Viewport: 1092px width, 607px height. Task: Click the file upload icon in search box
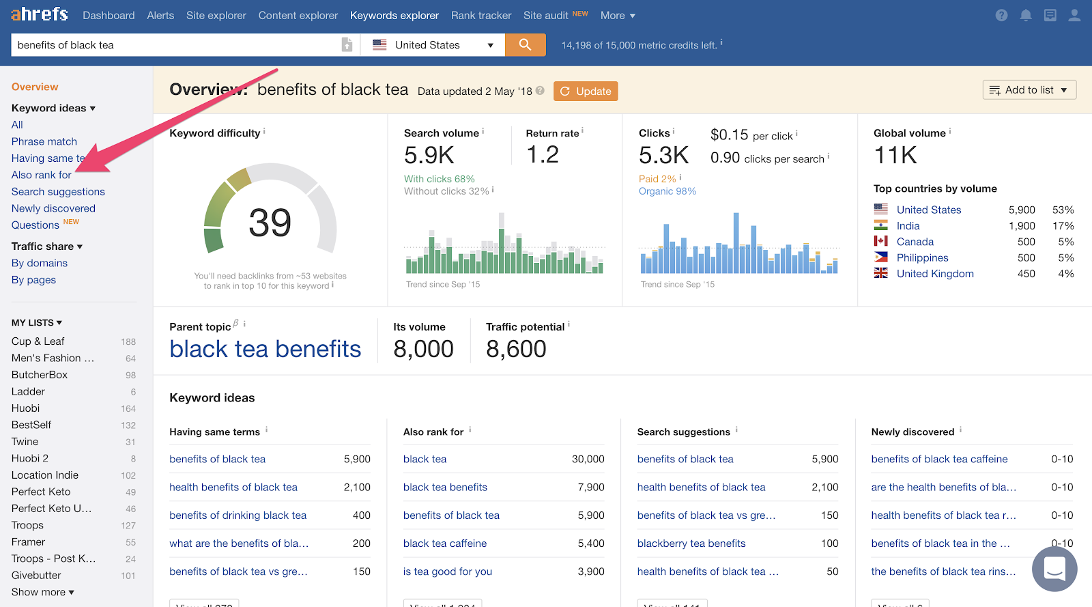pyautogui.click(x=347, y=45)
